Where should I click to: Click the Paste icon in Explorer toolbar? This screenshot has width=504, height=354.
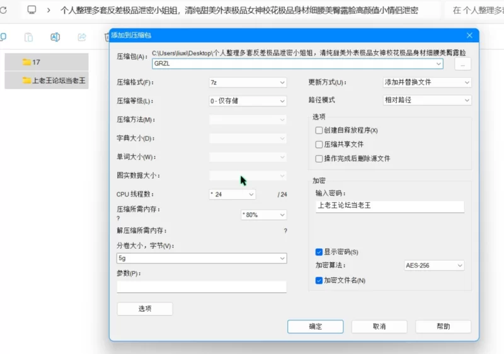click(x=28, y=37)
